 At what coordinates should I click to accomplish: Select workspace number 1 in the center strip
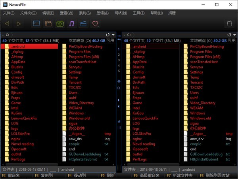(x=119, y=49)
